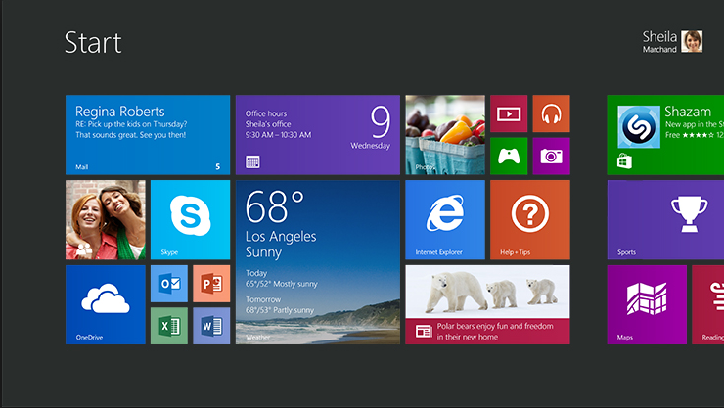
Task: Open Los Angeles Weather tile
Action: pos(317,261)
